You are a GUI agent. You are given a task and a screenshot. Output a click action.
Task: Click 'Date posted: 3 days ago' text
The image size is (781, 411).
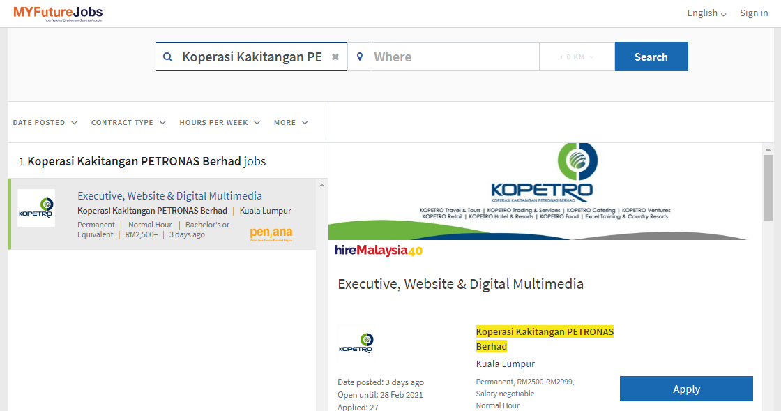pyautogui.click(x=381, y=382)
